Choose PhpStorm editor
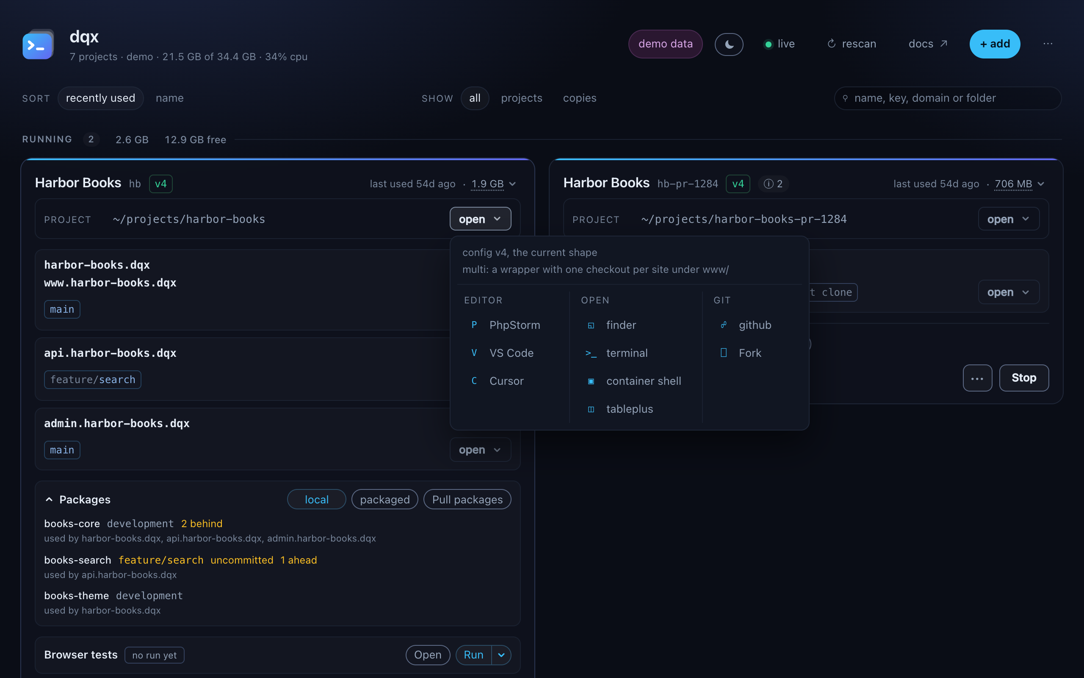Screen dimensions: 1084x678 (x=514, y=325)
